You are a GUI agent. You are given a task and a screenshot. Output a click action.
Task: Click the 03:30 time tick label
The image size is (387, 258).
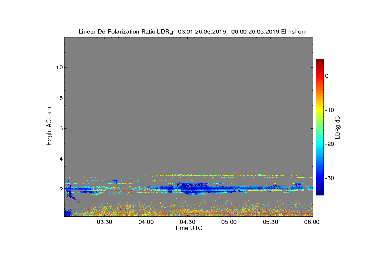pos(104,222)
